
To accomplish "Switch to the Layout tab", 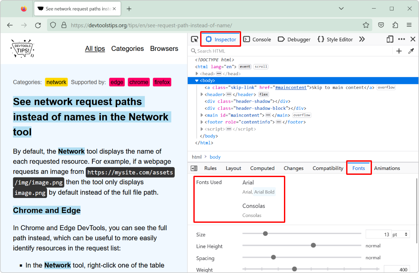I will [x=233, y=168].
